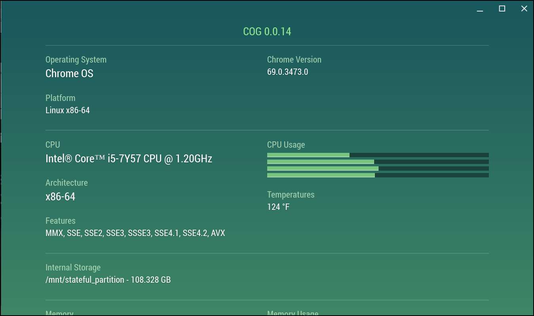Close the COG window
The width and height of the screenshot is (534, 316).
coord(524,9)
